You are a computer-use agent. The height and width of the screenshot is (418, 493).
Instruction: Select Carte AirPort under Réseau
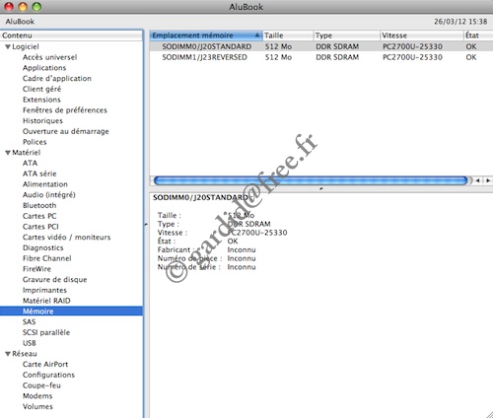click(x=45, y=365)
